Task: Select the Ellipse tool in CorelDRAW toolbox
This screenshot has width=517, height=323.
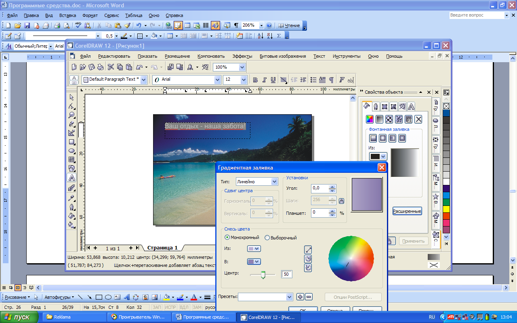Action: click(x=72, y=151)
